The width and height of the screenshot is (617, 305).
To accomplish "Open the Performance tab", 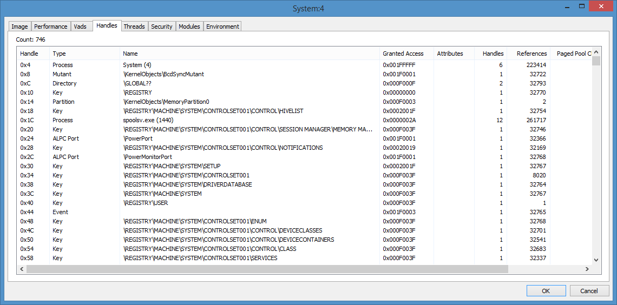I will pos(51,26).
